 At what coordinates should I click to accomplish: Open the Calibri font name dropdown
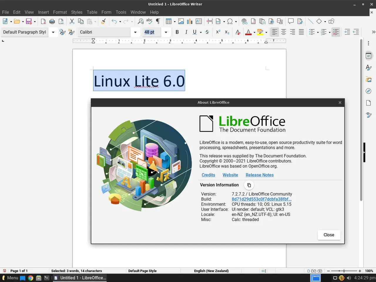click(135, 32)
